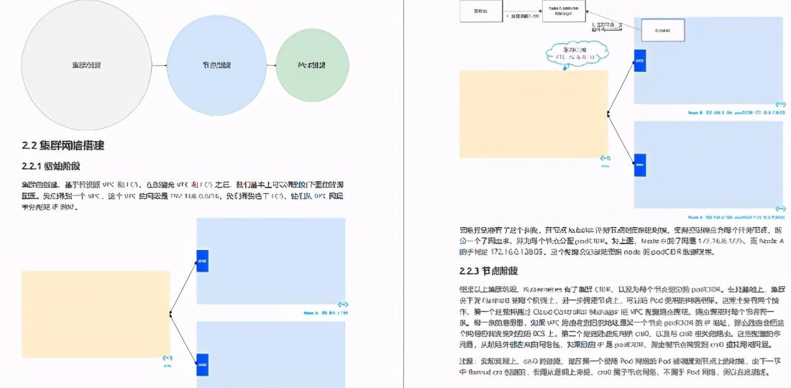791x388 pixels.
Task: Click the large gray circle in the flow diagram
Action: pos(86,65)
